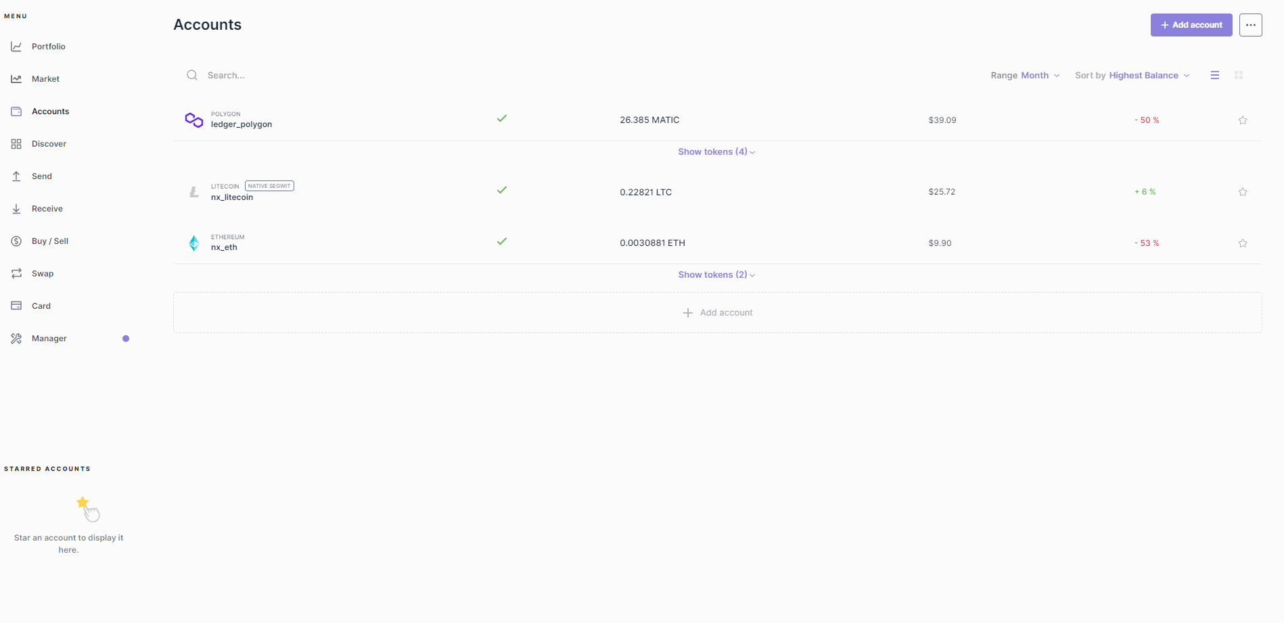The width and height of the screenshot is (1284, 623).
Task: Open the Portfolio chart icon in sidebar
Action: [16, 47]
